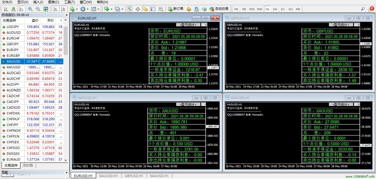Image resolution: width=376 pixels, height=179 pixels.
Task: Select the line chart type icon
Action: tap(21, 9)
